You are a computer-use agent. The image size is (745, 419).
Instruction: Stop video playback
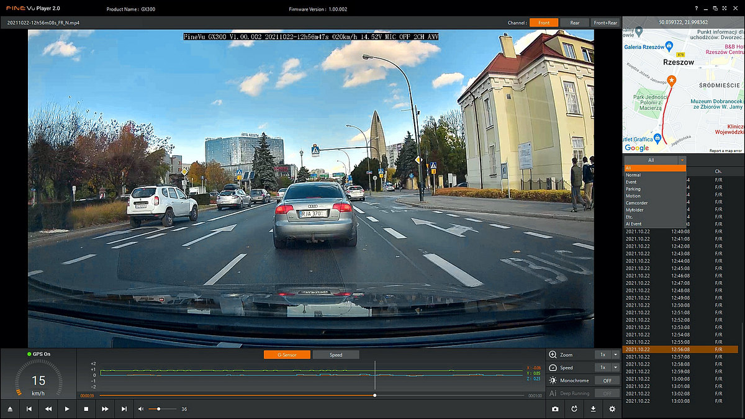click(86, 409)
